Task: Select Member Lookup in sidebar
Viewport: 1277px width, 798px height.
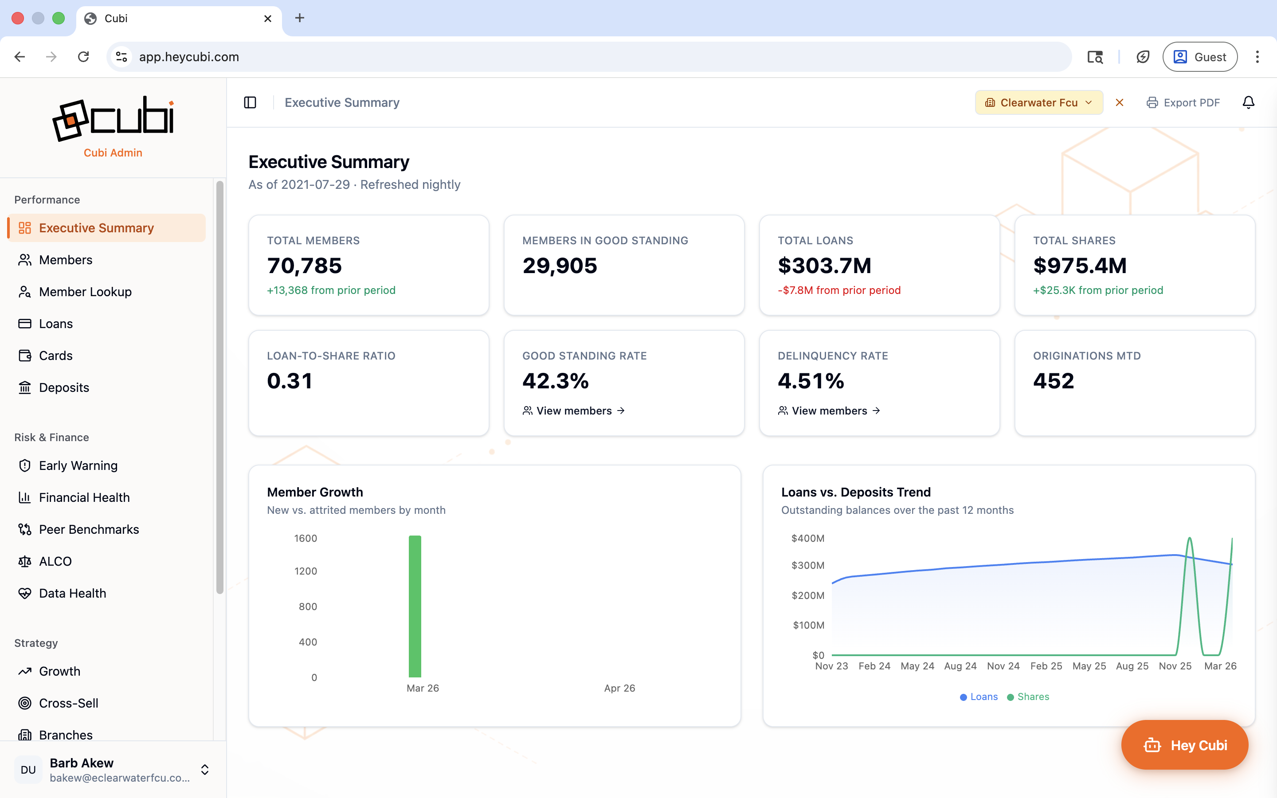Action: [85, 292]
